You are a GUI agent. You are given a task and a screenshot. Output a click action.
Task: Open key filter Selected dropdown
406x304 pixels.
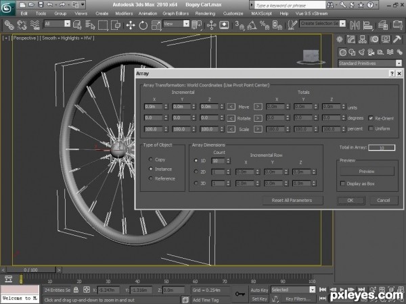point(313,290)
